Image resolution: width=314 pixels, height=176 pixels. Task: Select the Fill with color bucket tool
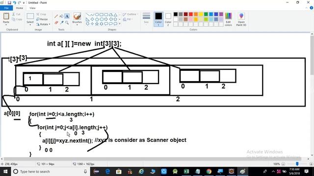[61, 16]
